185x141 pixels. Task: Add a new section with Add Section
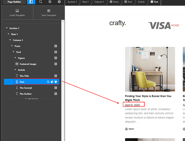tap(31, 99)
